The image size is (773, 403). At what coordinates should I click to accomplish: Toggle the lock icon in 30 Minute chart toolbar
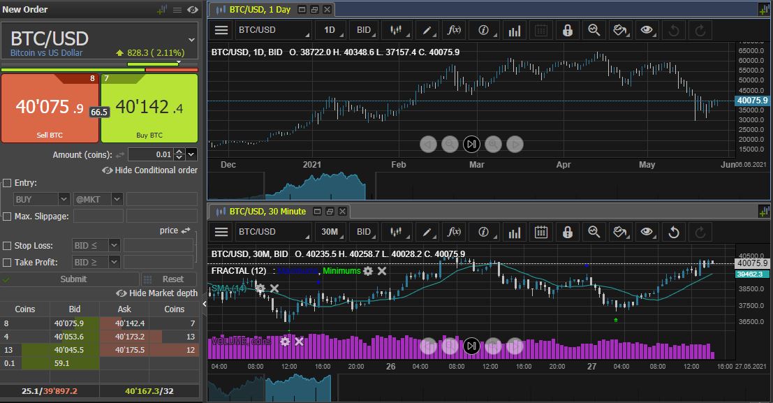pos(568,232)
